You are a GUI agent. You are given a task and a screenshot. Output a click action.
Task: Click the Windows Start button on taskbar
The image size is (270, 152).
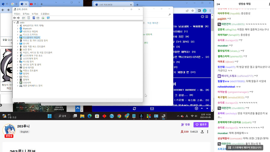tap(49, 116)
